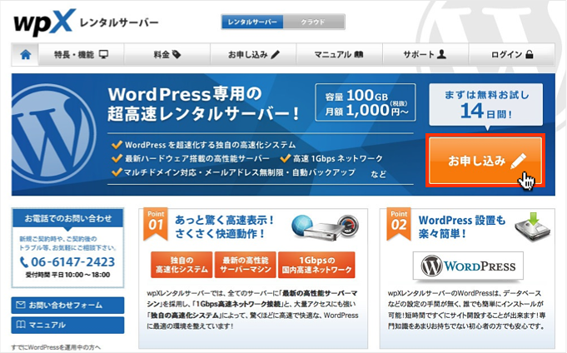Screen dimensions: 567x353
Task: Click the orange お申し込み button
Action: 485,161
